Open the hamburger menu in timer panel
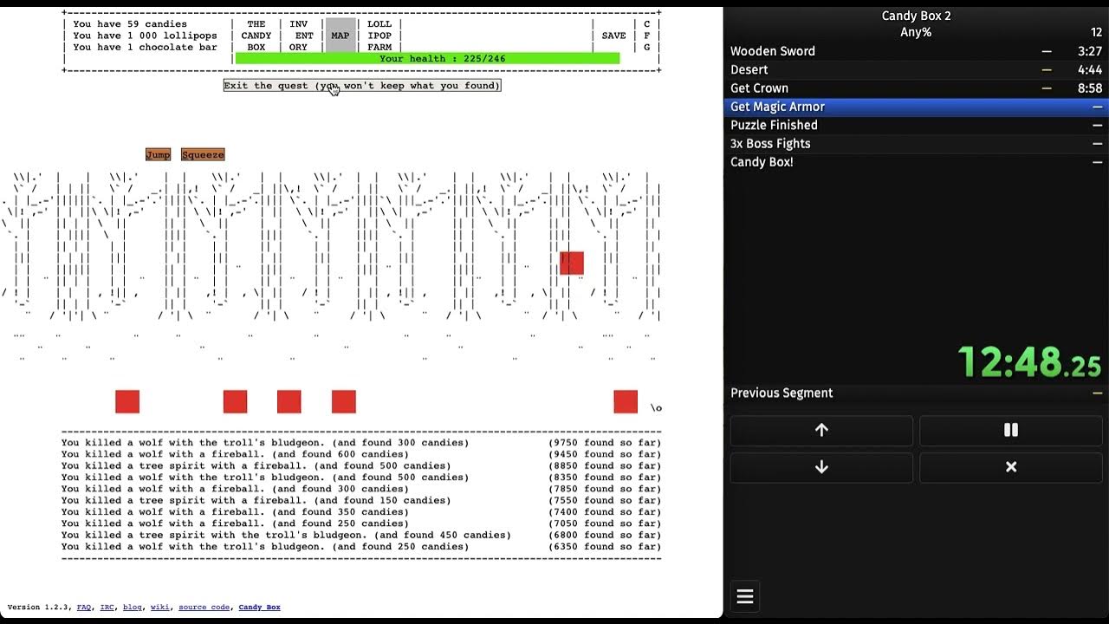The height and width of the screenshot is (624, 1109). [745, 596]
